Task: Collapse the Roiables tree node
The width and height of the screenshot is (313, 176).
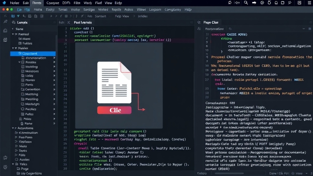Action: [x=19, y=62]
